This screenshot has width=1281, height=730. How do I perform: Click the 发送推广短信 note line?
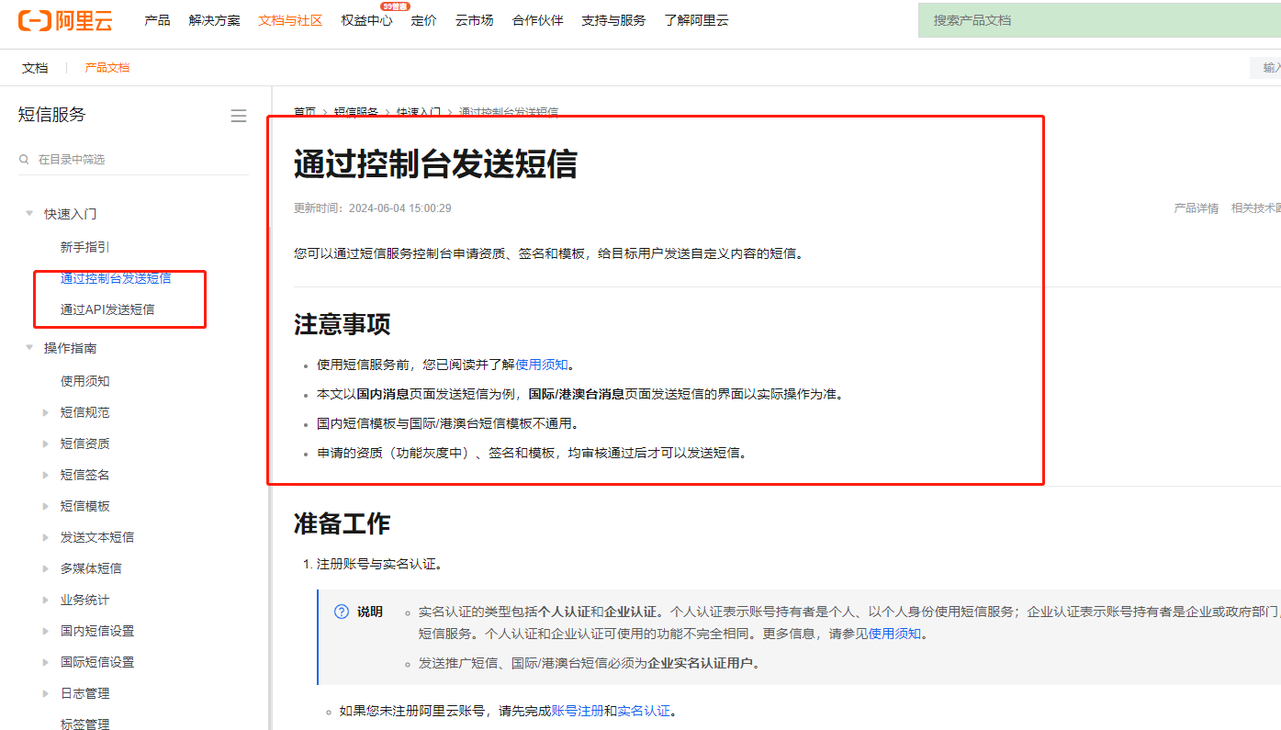point(590,663)
